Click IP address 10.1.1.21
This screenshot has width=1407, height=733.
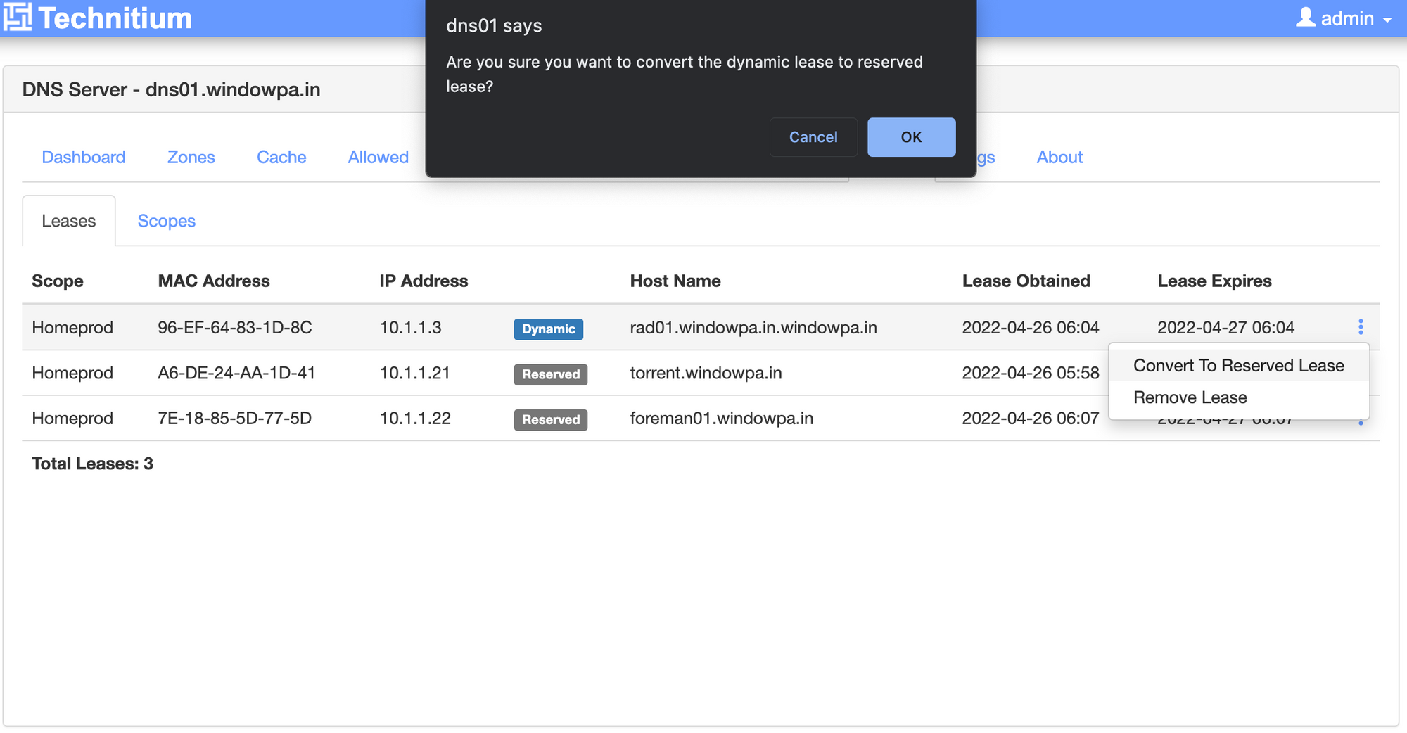coord(415,373)
